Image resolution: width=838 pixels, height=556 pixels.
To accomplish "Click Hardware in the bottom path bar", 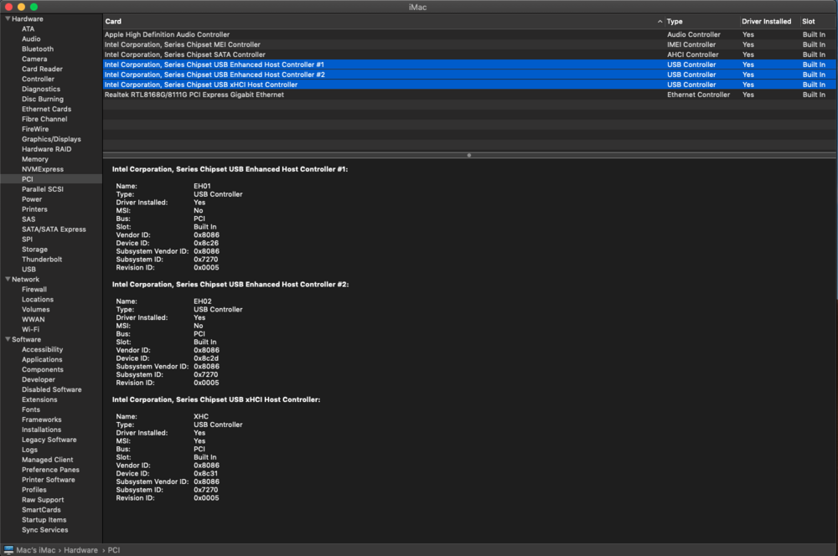I will tap(81, 549).
